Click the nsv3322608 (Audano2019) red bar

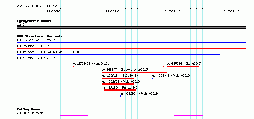click(x=118, y=84)
